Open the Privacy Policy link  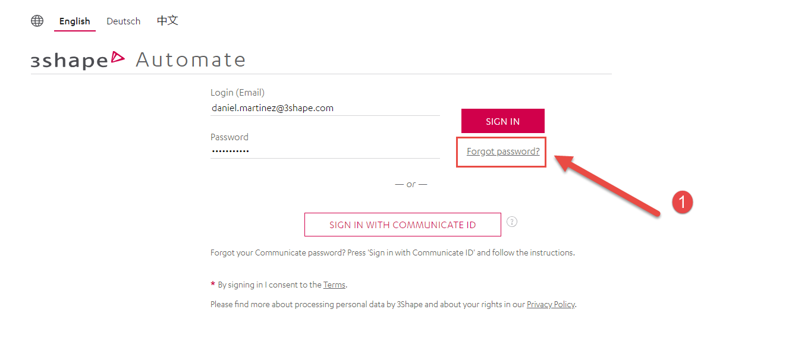551,304
